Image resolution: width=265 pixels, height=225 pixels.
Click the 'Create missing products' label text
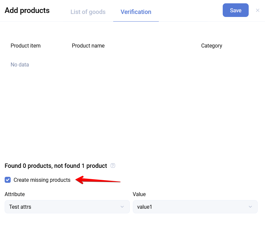(x=42, y=180)
